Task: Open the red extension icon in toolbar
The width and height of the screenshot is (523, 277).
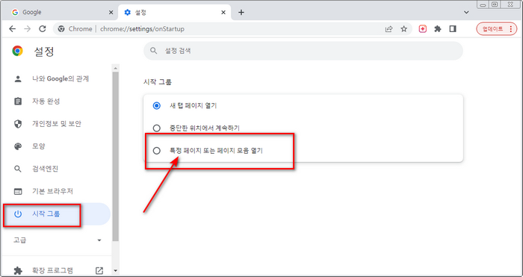Action: (x=423, y=29)
